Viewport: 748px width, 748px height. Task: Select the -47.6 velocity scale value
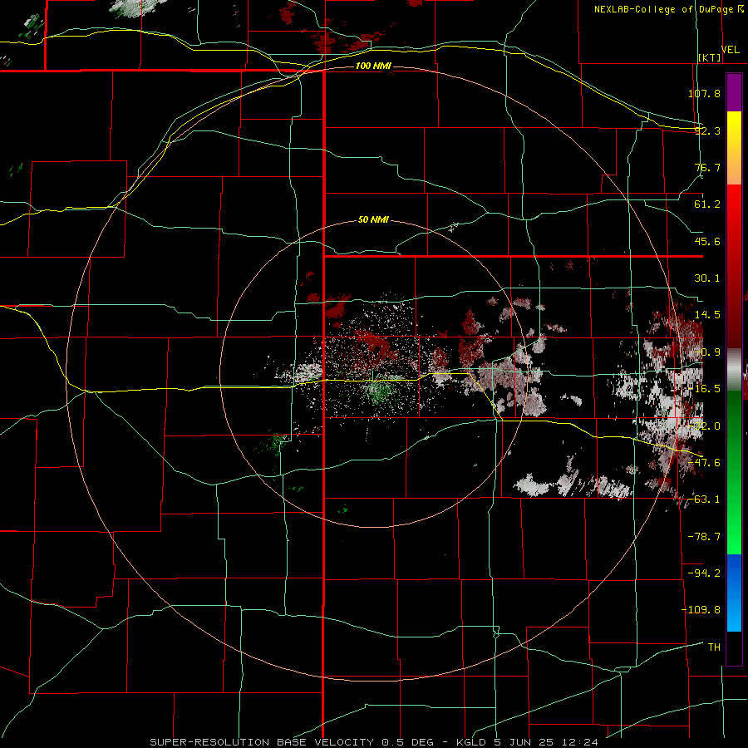click(x=704, y=463)
